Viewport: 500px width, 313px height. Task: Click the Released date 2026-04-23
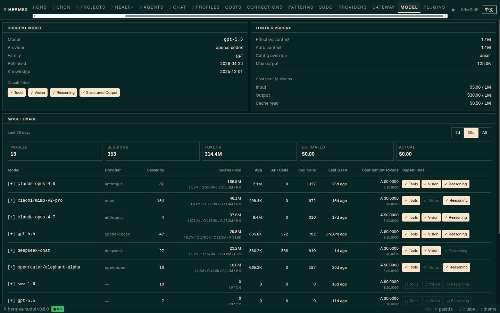[231, 64]
